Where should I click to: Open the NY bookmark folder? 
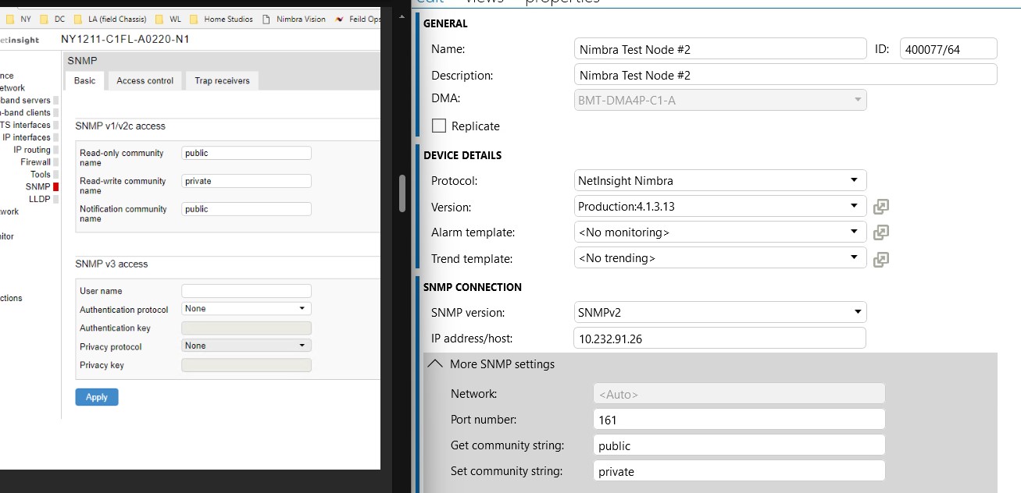[19, 19]
